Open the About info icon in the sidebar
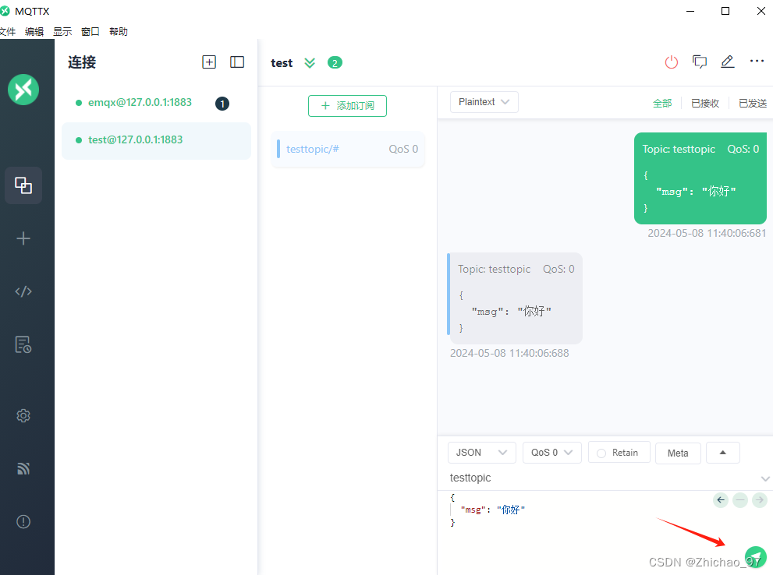Viewport: 773px width, 575px height. pyautogui.click(x=23, y=522)
